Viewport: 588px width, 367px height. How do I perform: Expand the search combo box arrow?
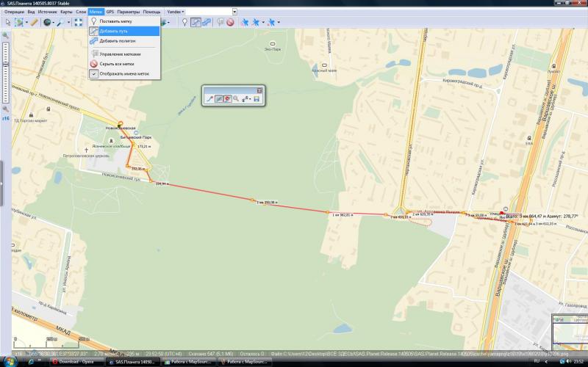(x=234, y=12)
